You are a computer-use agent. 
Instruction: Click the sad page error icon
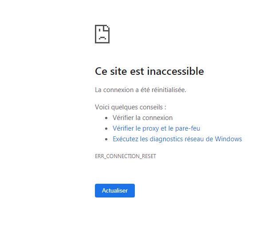pyautogui.click(x=102, y=34)
